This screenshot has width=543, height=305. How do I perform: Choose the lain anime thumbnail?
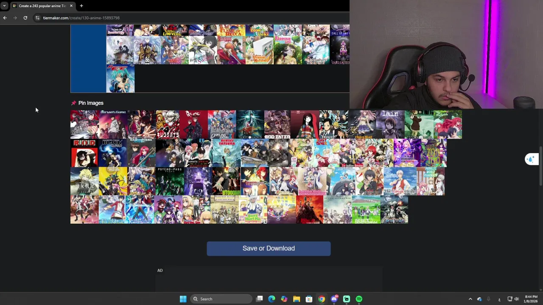click(390, 125)
